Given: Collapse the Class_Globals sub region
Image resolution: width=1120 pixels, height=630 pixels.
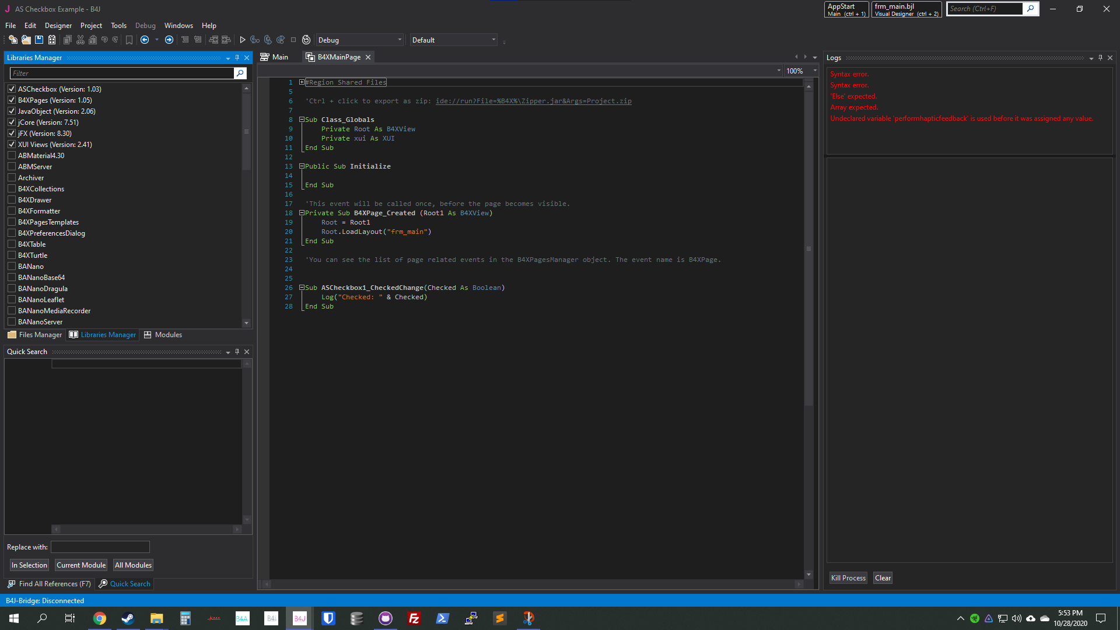Looking at the screenshot, I should (302, 120).
